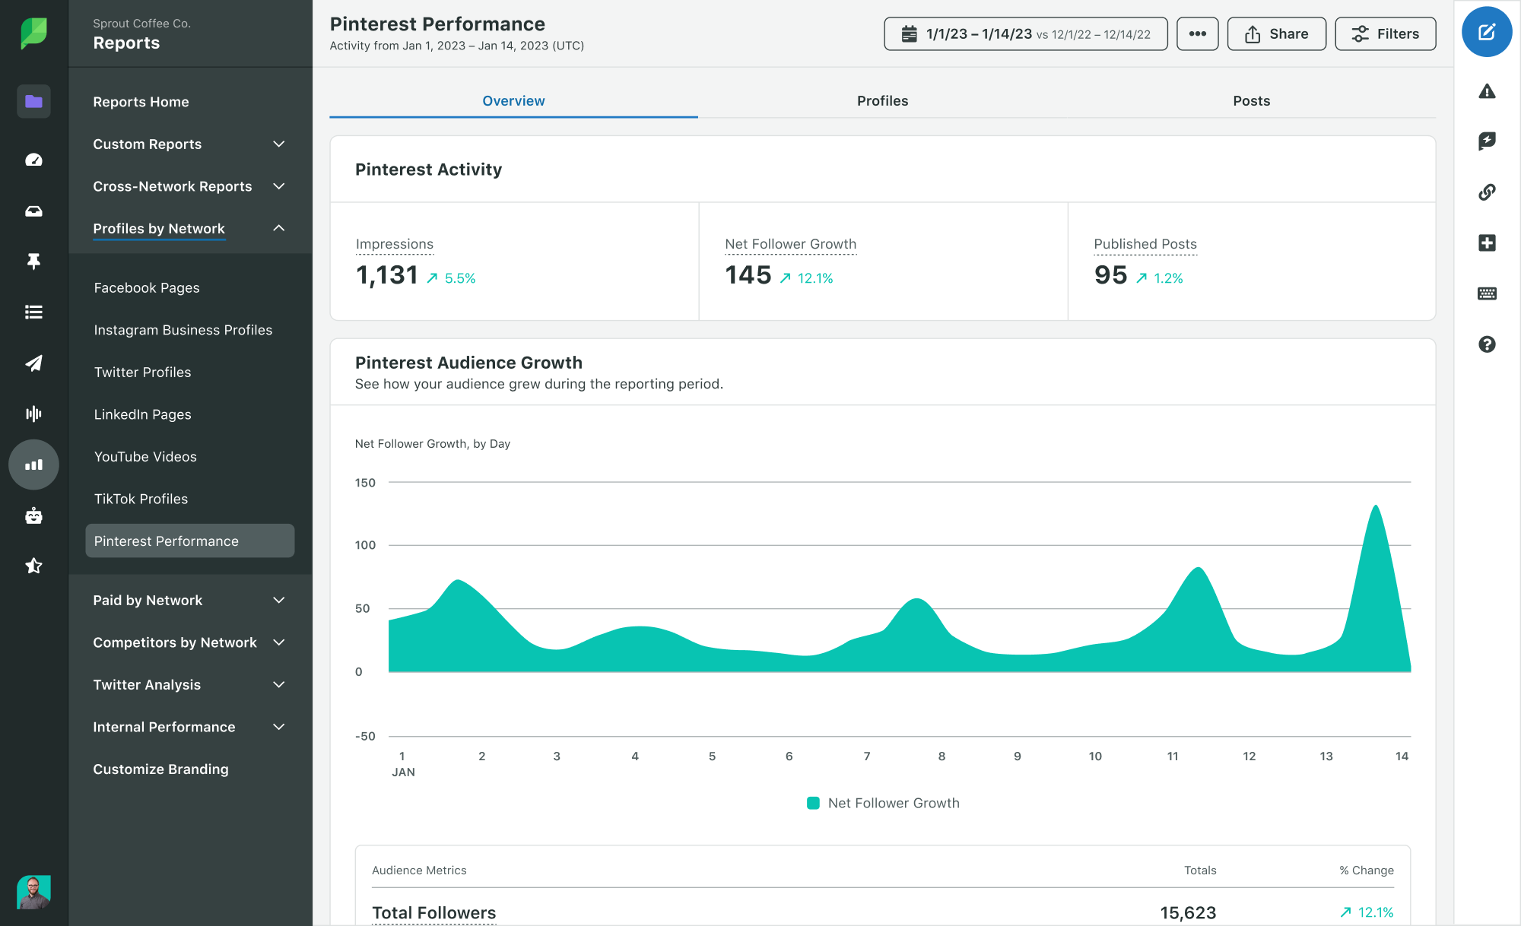Open YouTube Videos report
This screenshot has width=1521, height=926.
tap(145, 457)
